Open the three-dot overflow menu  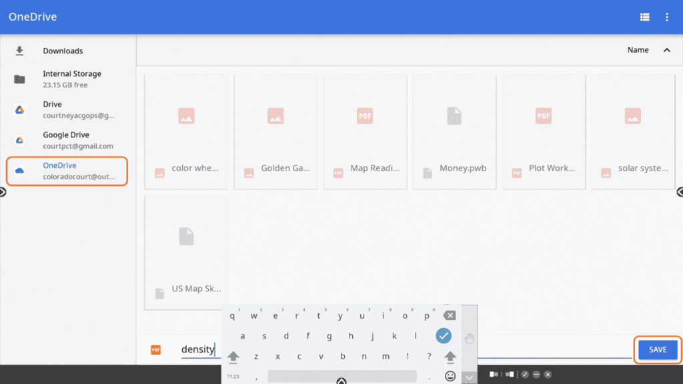tap(666, 17)
